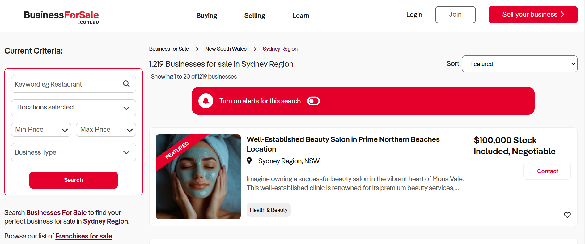Click the alerts bell icon
Image resolution: width=585 pixels, height=244 pixels.
206,101
